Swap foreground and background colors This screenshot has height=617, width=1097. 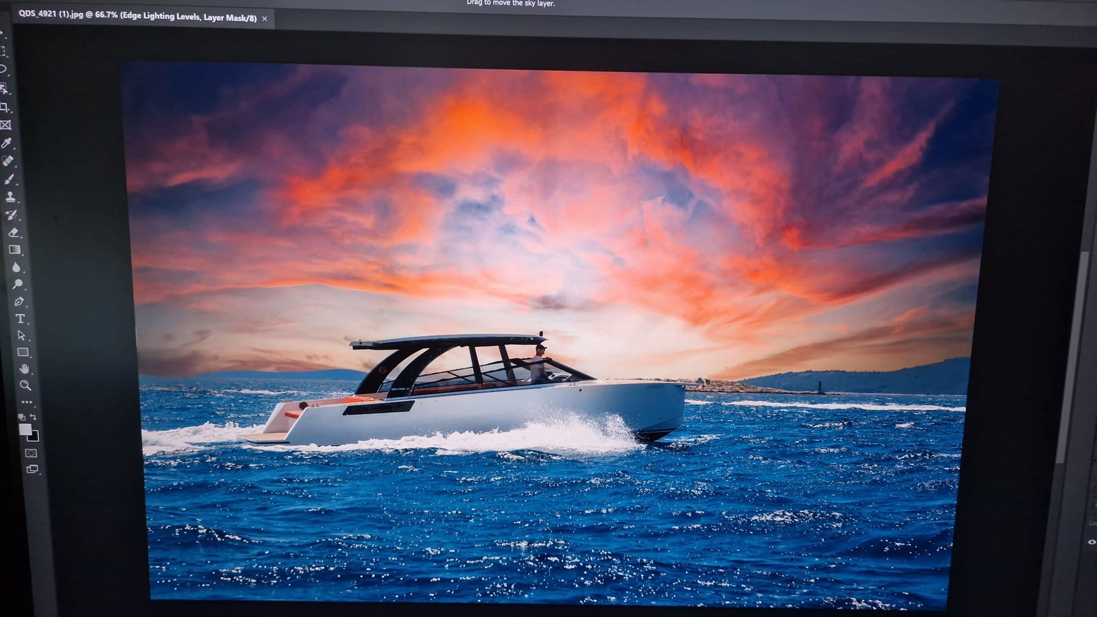click(33, 416)
